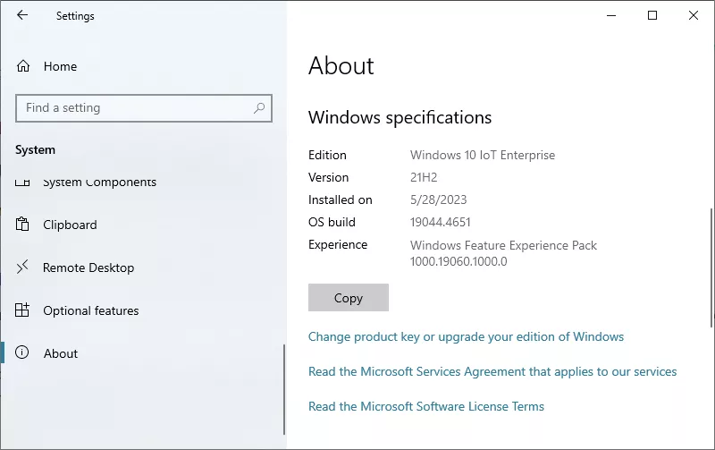Open Remote Desktop settings
Image resolution: width=715 pixels, height=450 pixels.
88,267
